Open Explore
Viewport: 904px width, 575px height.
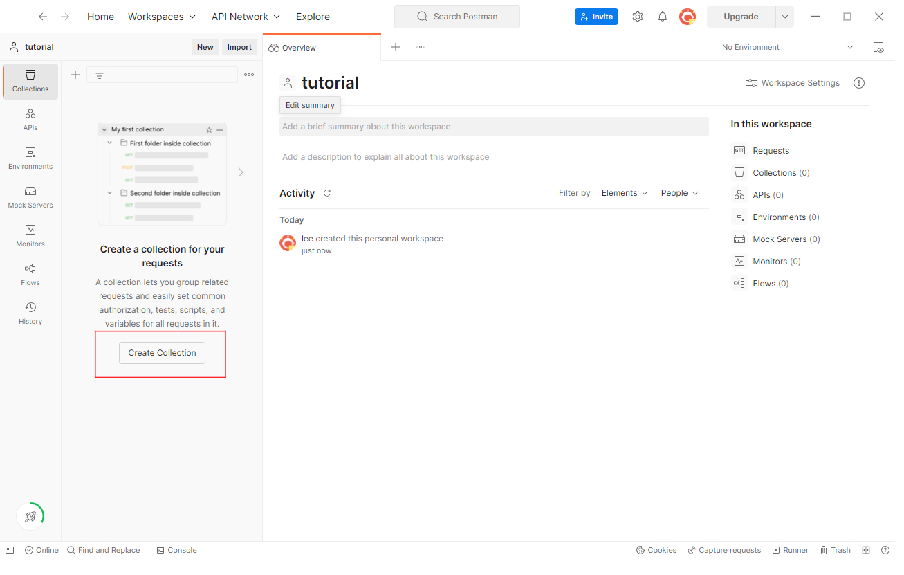click(x=313, y=17)
